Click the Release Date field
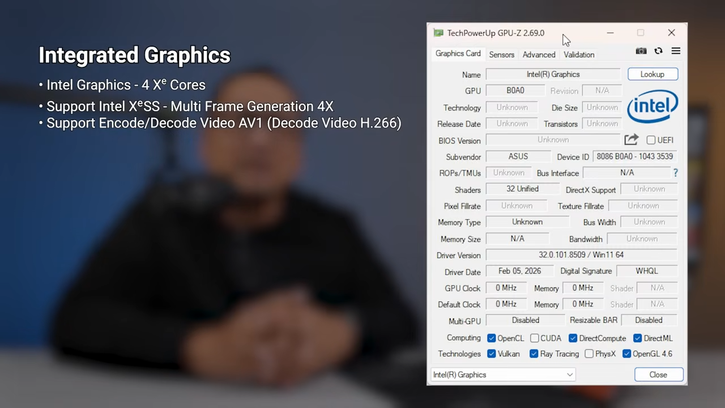The width and height of the screenshot is (725, 408). pyautogui.click(x=512, y=124)
